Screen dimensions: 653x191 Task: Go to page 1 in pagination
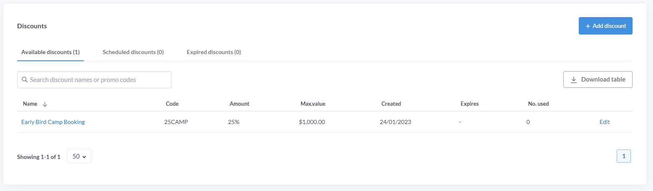624,156
